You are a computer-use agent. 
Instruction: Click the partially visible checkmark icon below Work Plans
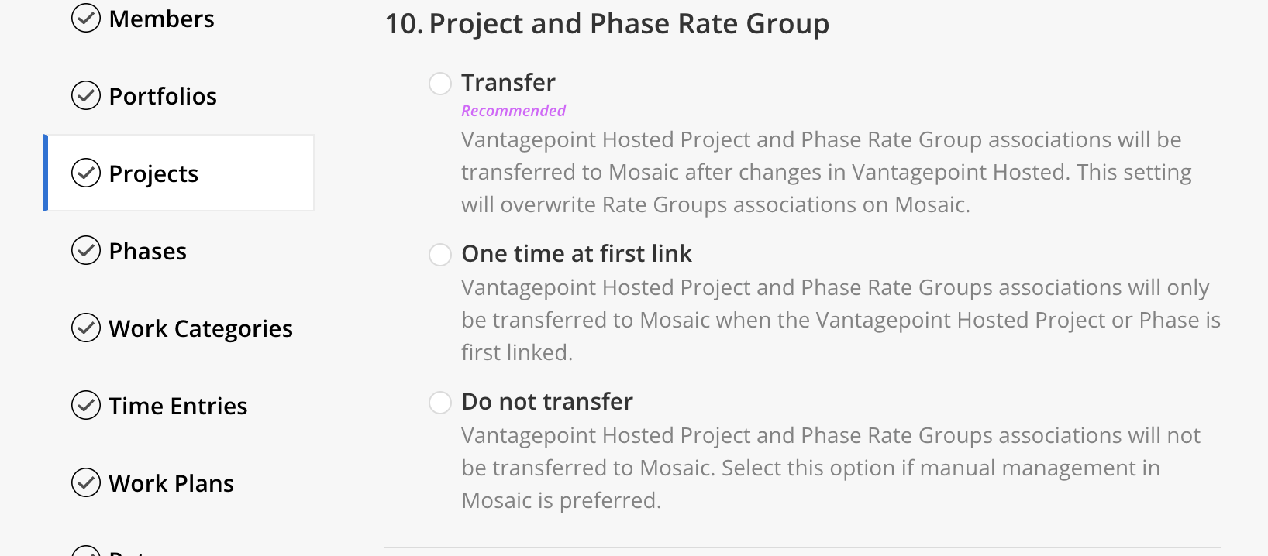[86, 551]
